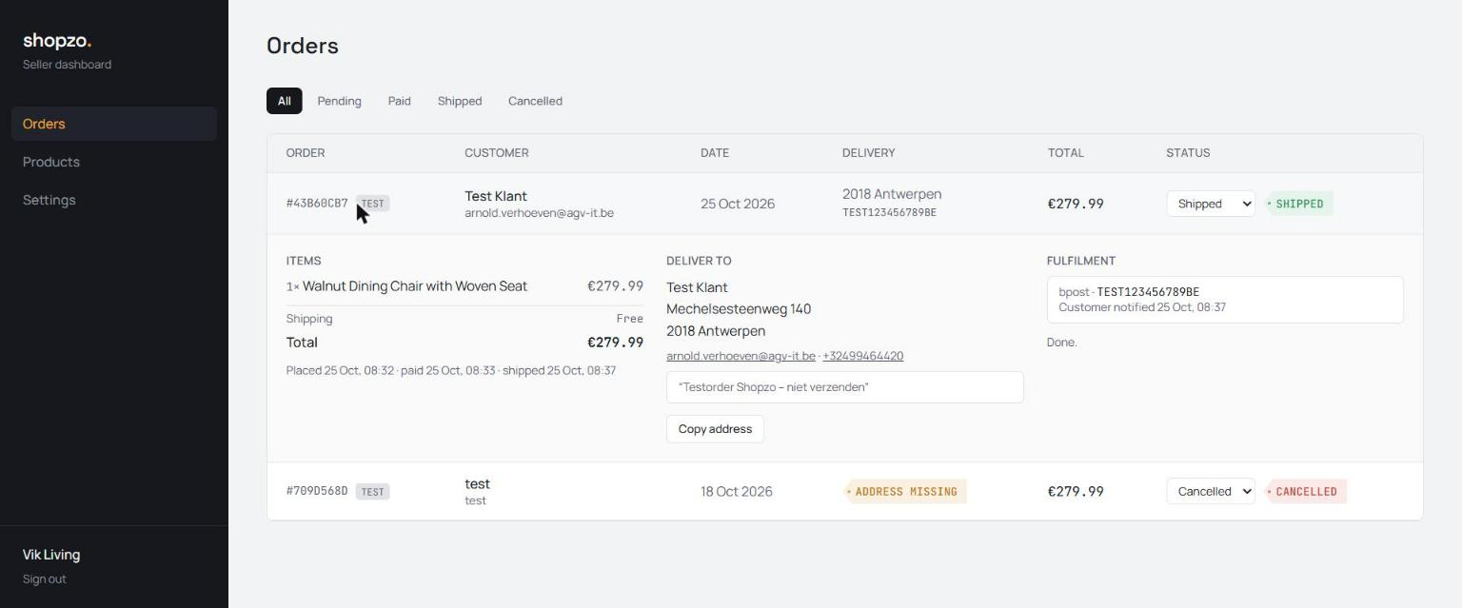
Task: Click the Vik Living store name
Action: [51, 555]
